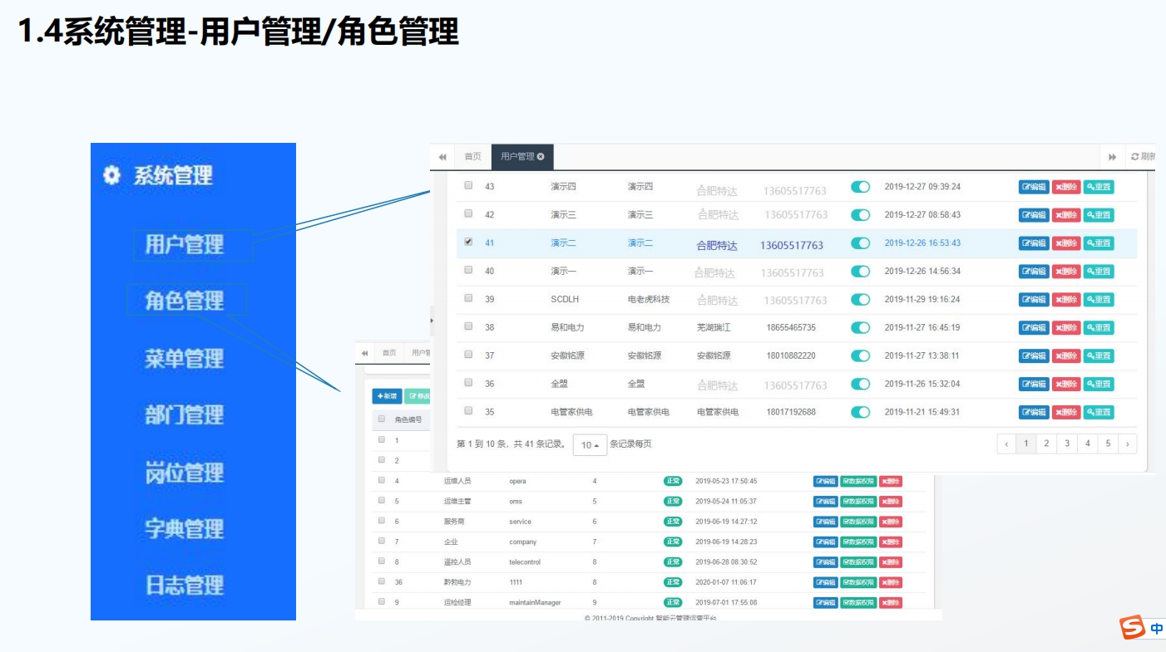Edit user row 43 with 编辑 button

[1034, 187]
